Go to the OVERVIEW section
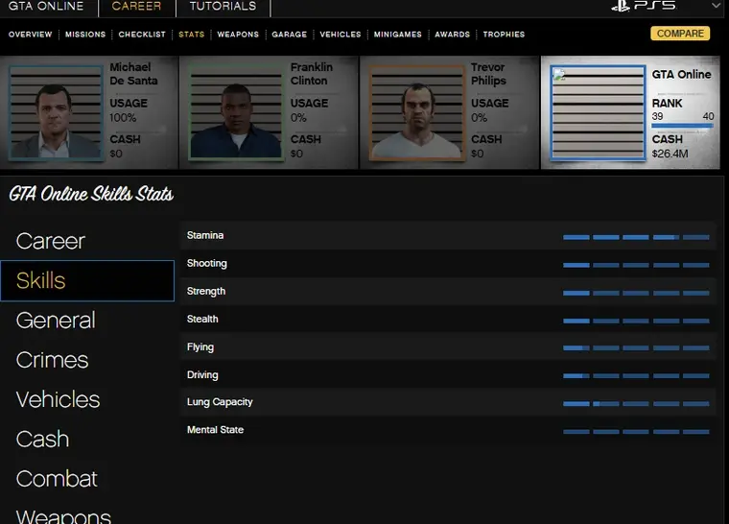Image resolution: width=729 pixels, height=524 pixels. 30,35
